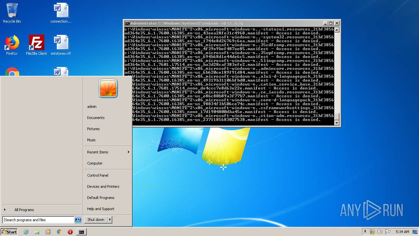The width and height of the screenshot is (419, 236).
Task: Click the Show desktop button in tray
Action: [415, 232]
